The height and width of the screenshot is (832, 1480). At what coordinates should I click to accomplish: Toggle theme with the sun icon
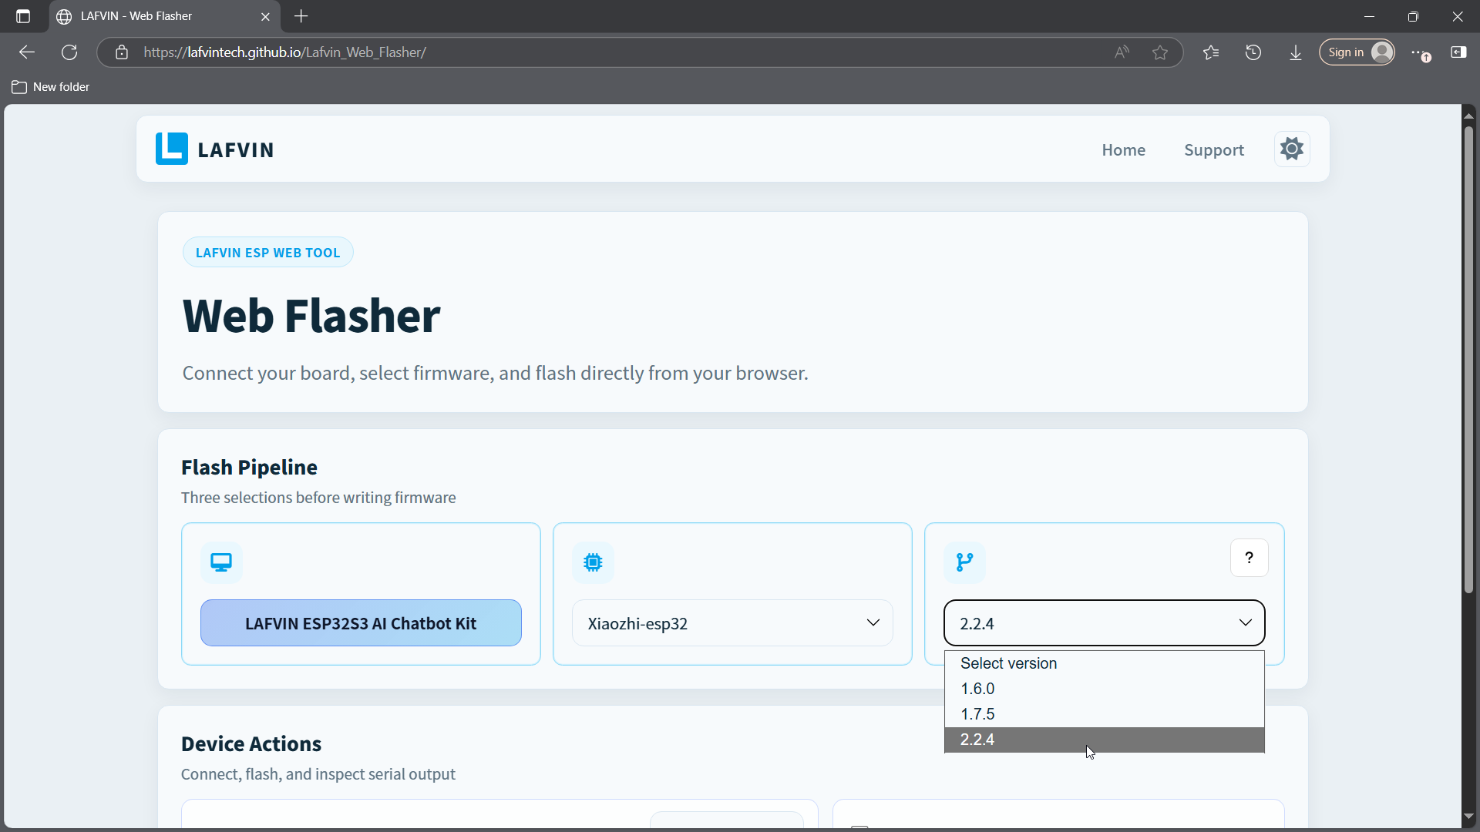(1292, 149)
